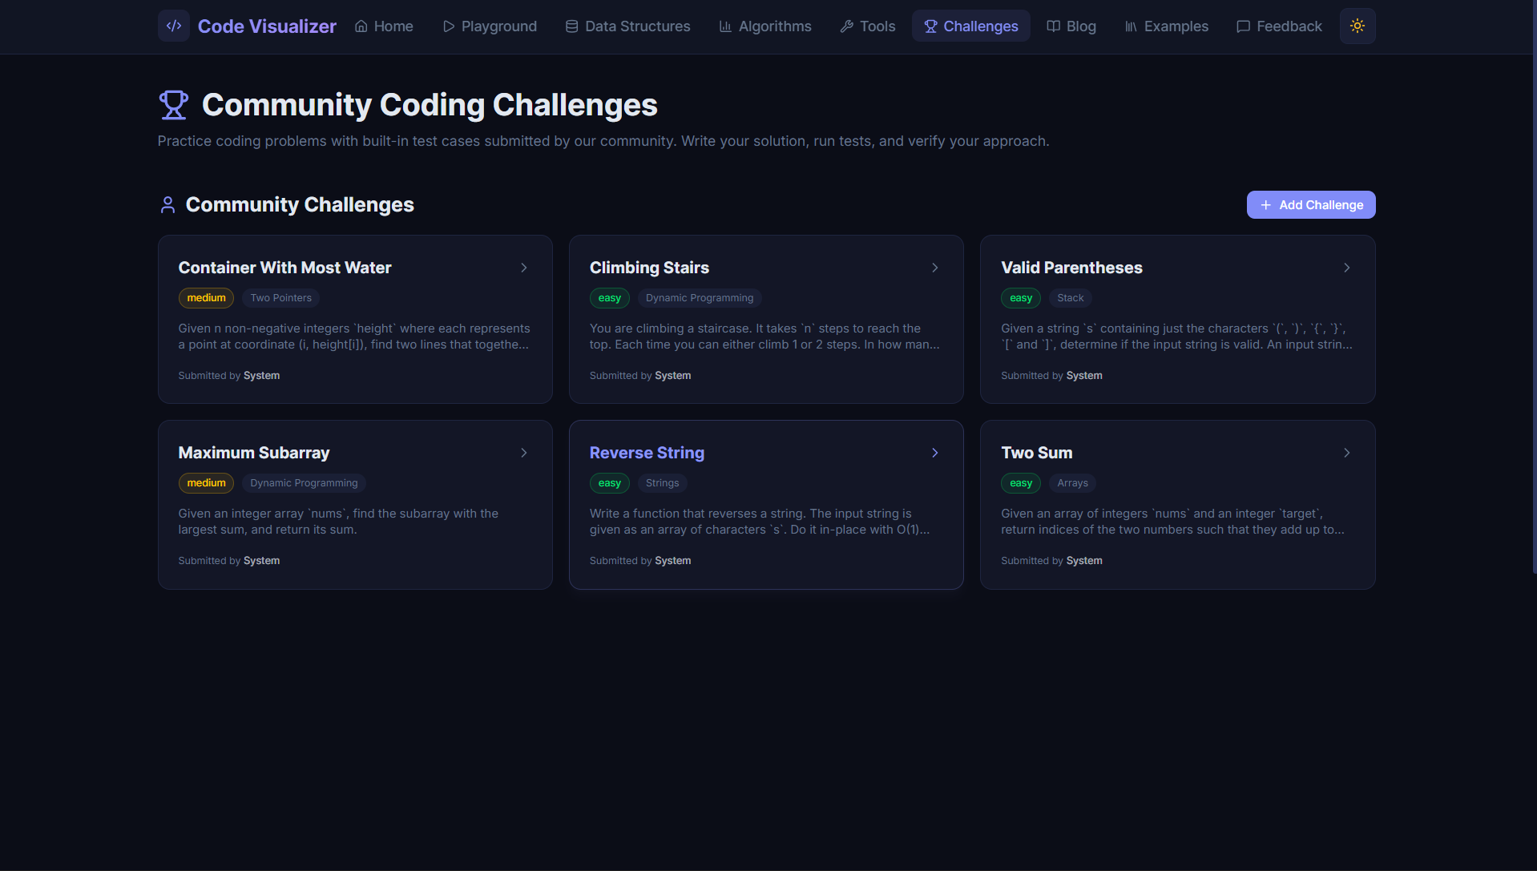Open Climbing Stairs via its chevron arrow

coord(935,268)
